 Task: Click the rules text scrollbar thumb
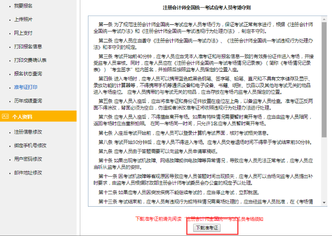coord(324,77)
